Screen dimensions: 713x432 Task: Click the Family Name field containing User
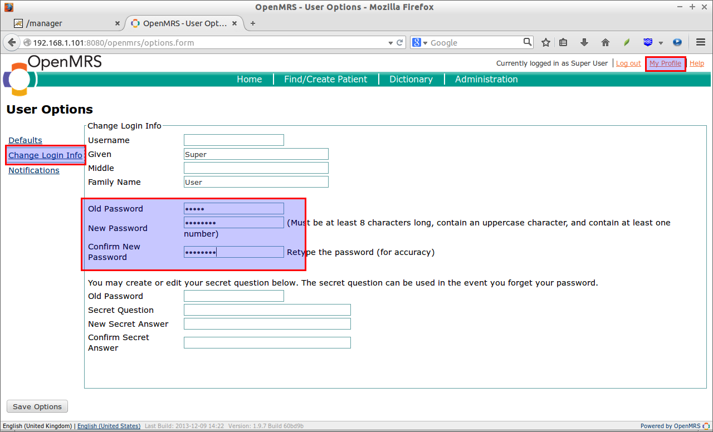pyautogui.click(x=256, y=182)
